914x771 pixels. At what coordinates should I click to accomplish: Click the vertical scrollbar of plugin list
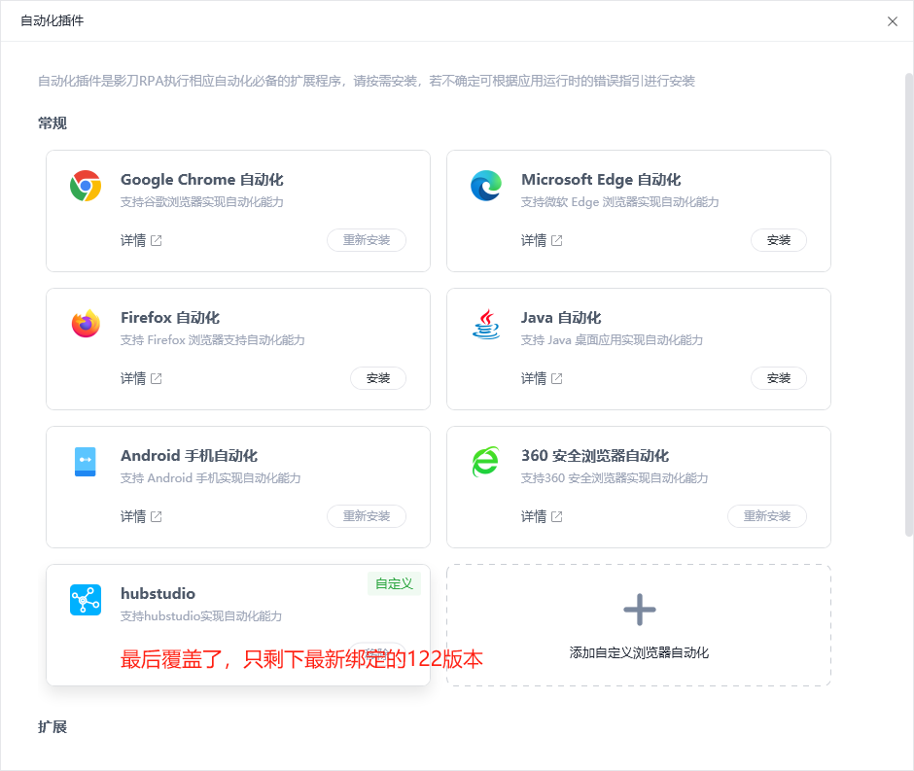pos(909,304)
